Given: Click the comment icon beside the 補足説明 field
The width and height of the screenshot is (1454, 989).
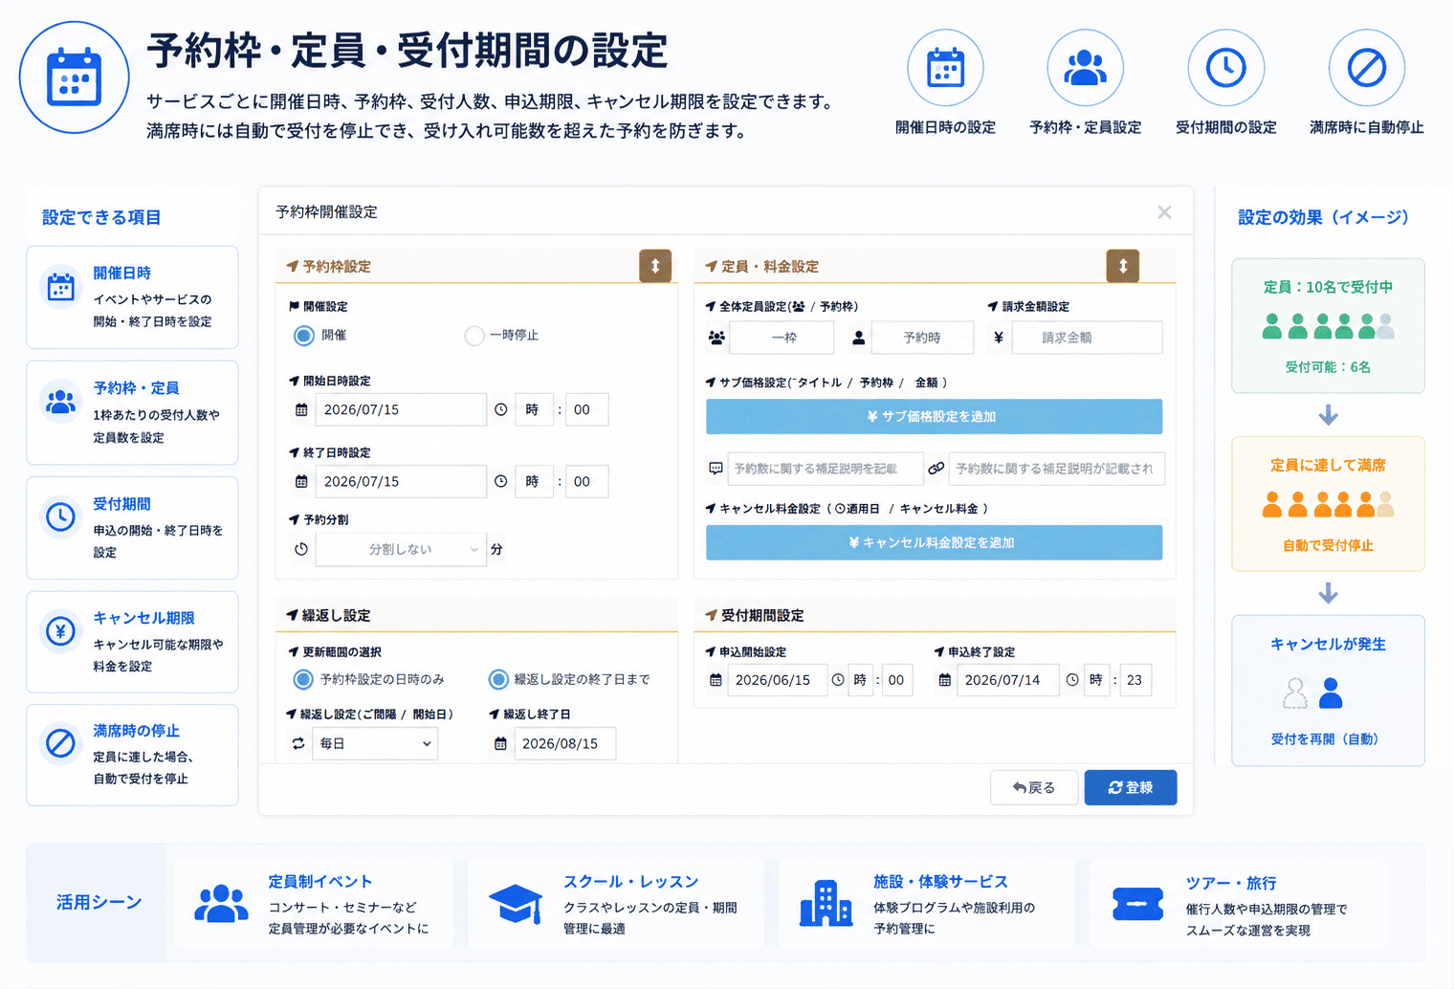Looking at the screenshot, I should click(x=716, y=469).
